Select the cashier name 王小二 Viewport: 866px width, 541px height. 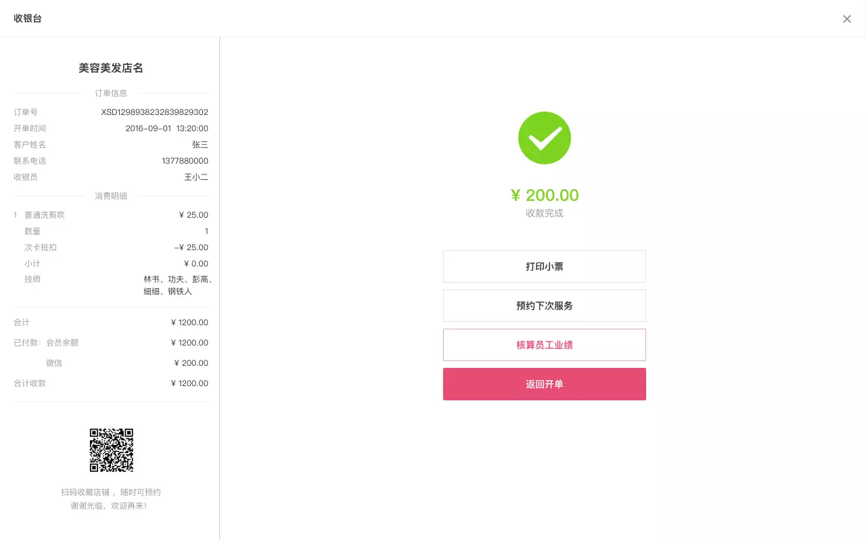(196, 177)
